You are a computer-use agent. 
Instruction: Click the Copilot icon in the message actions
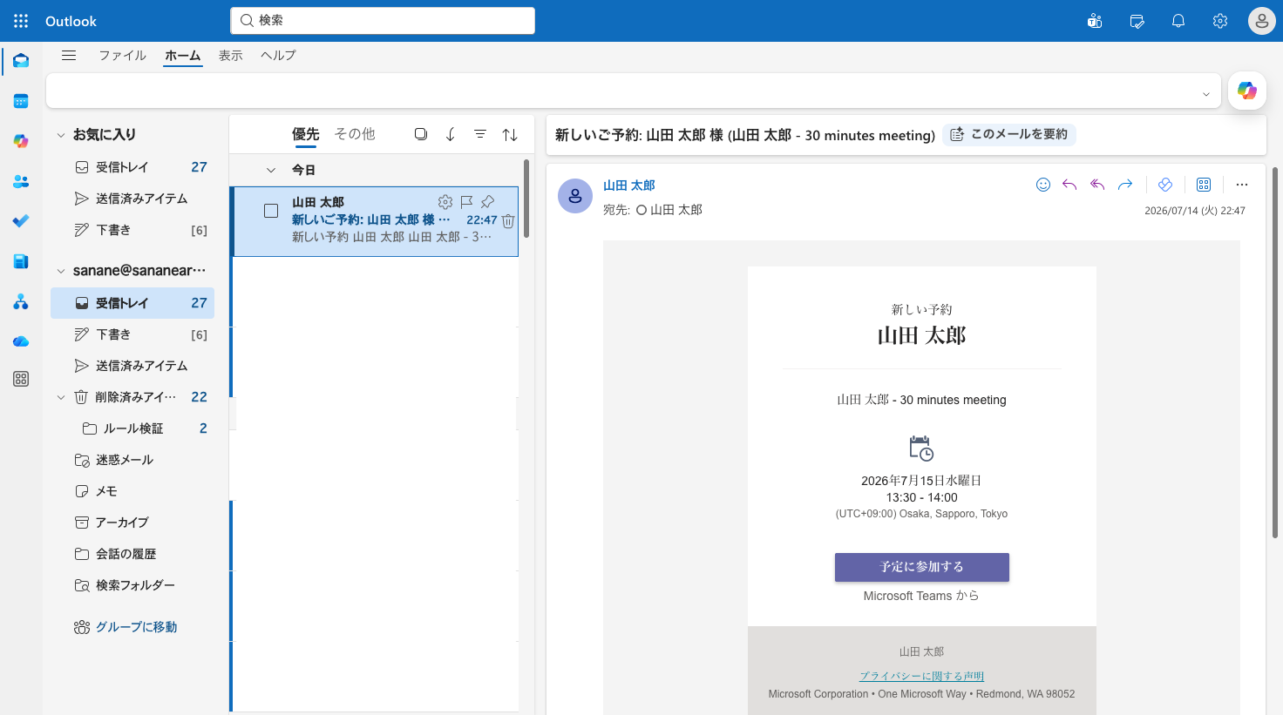pos(1165,185)
